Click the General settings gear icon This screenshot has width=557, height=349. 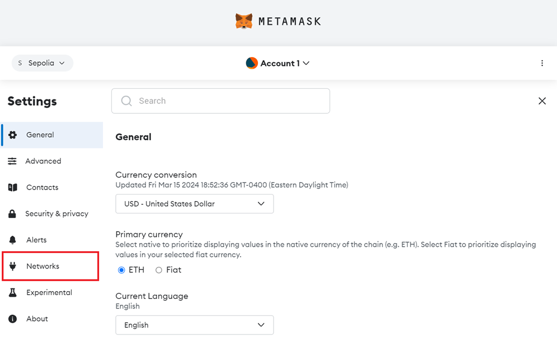click(x=13, y=134)
